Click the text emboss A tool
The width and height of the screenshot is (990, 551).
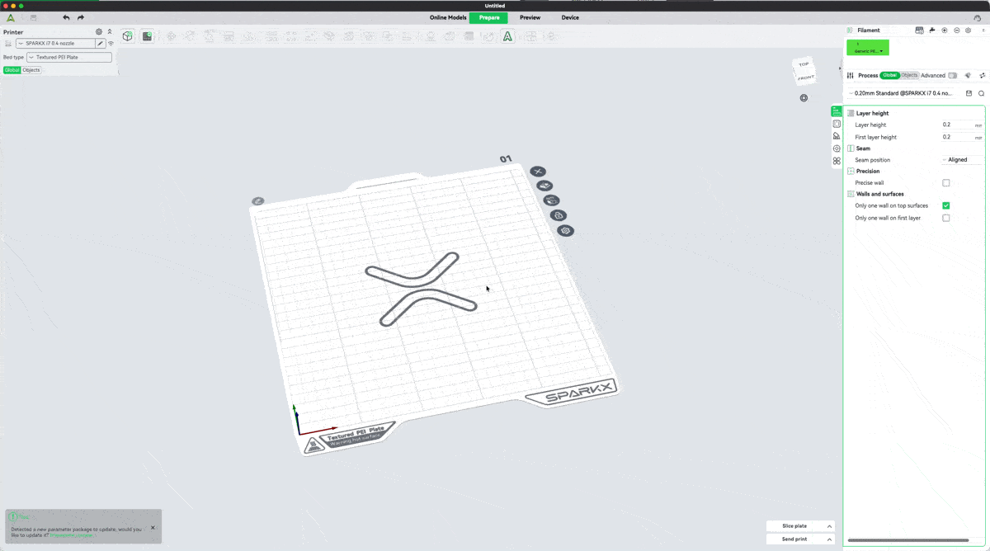coord(507,36)
